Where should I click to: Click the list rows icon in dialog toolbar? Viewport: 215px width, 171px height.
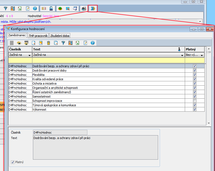coord(12,43)
